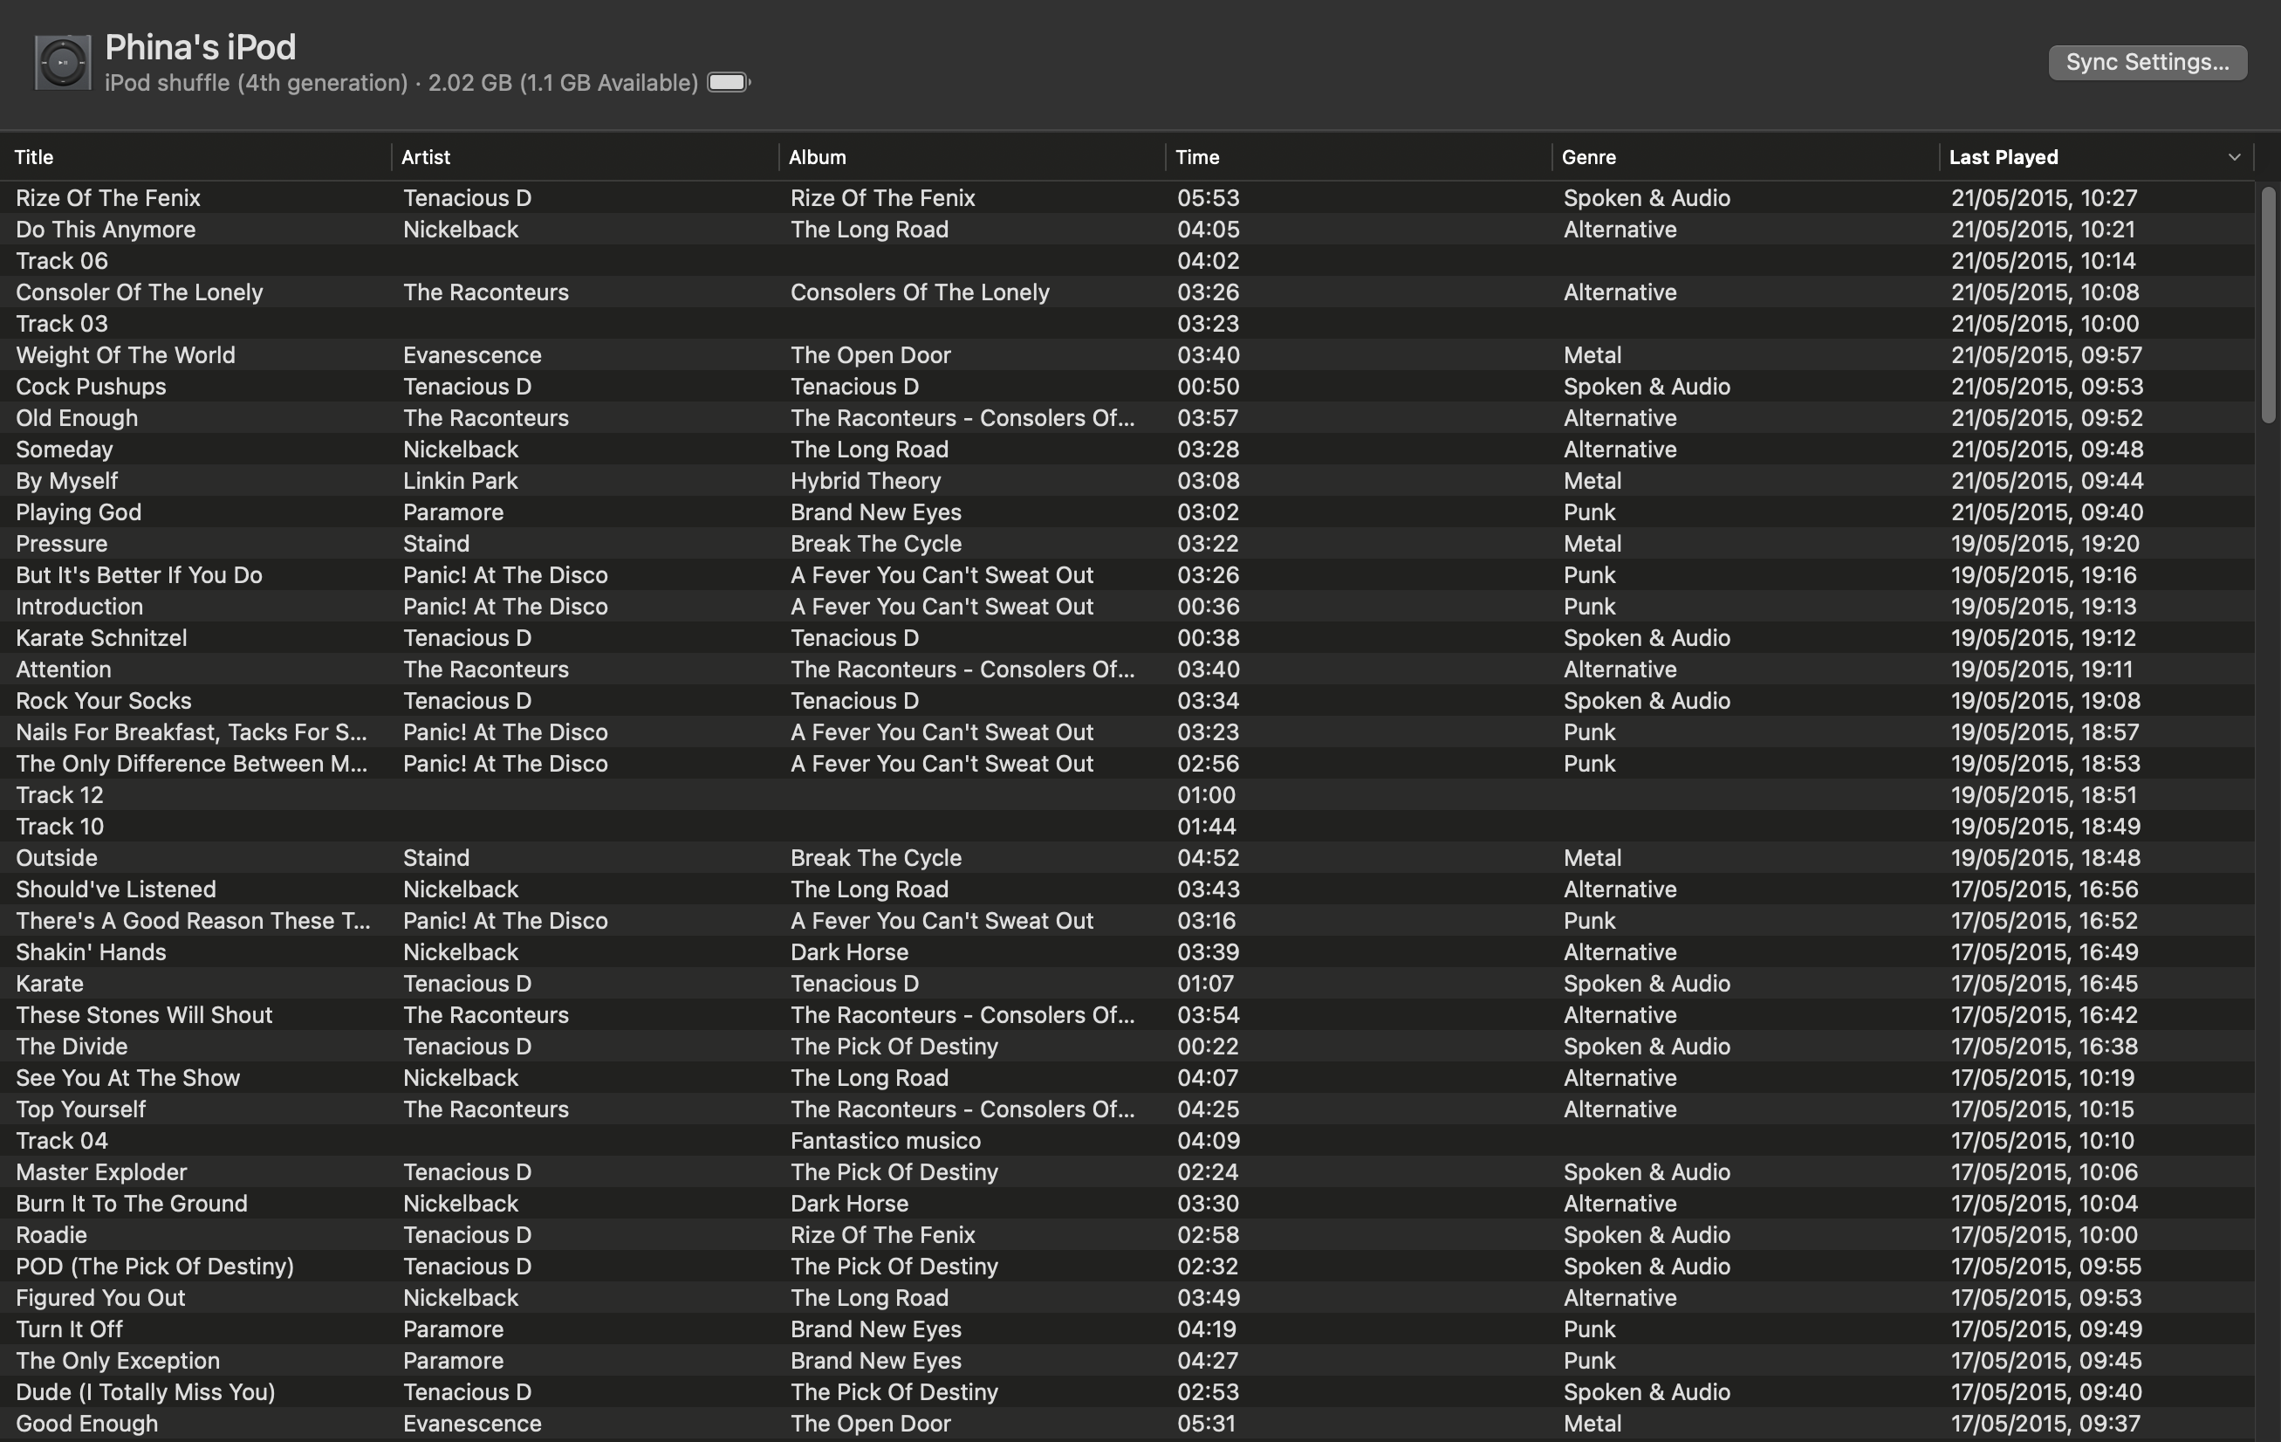The image size is (2281, 1442).
Task: Select the Track 12 row
Action: click(x=1127, y=795)
